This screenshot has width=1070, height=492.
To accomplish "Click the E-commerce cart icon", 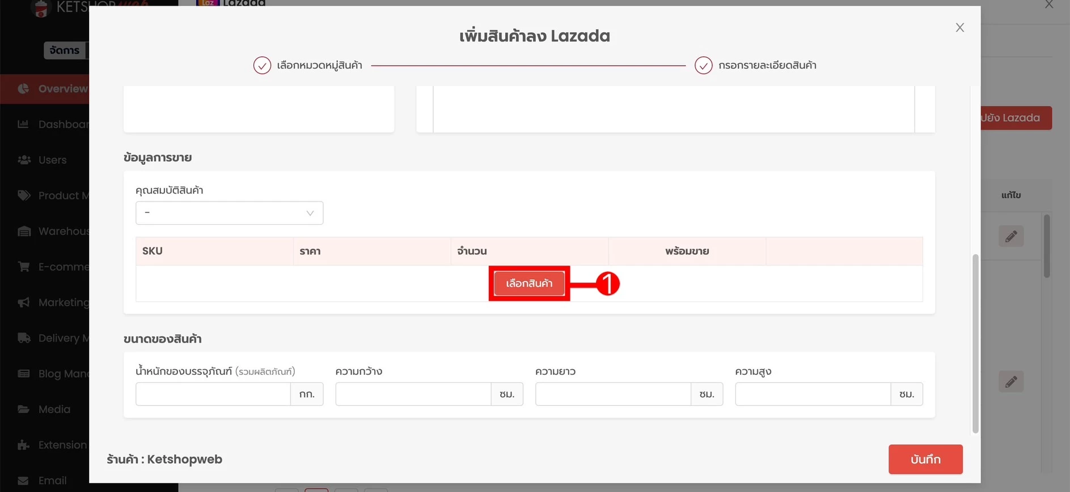I will (24, 267).
